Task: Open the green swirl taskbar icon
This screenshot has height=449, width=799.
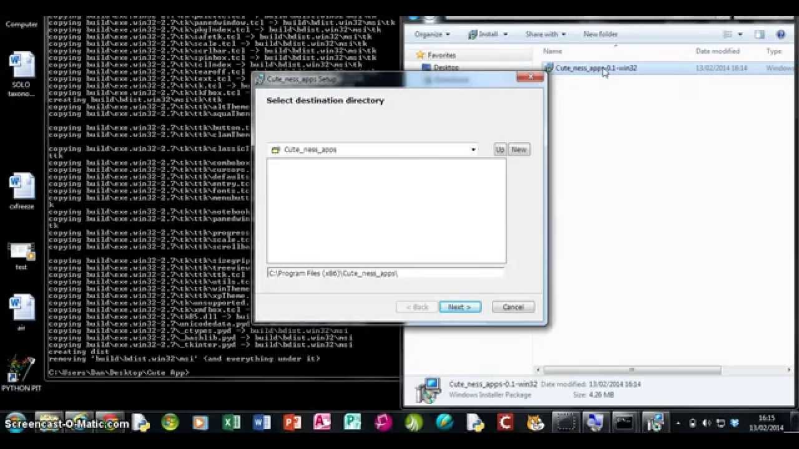Action: pyautogui.click(x=413, y=423)
